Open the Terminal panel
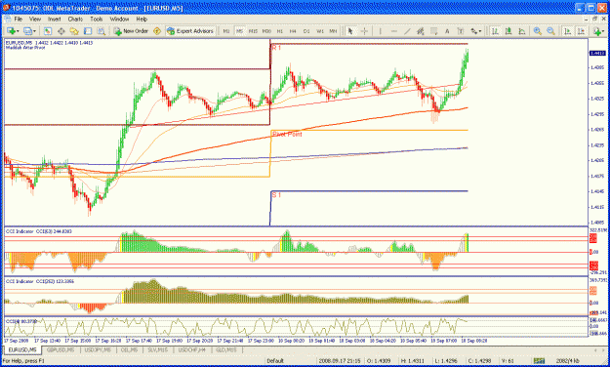The width and height of the screenshot is (610, 367). point(88,31)
